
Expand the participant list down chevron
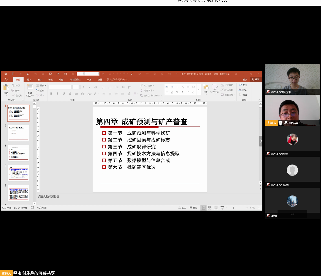292,214
